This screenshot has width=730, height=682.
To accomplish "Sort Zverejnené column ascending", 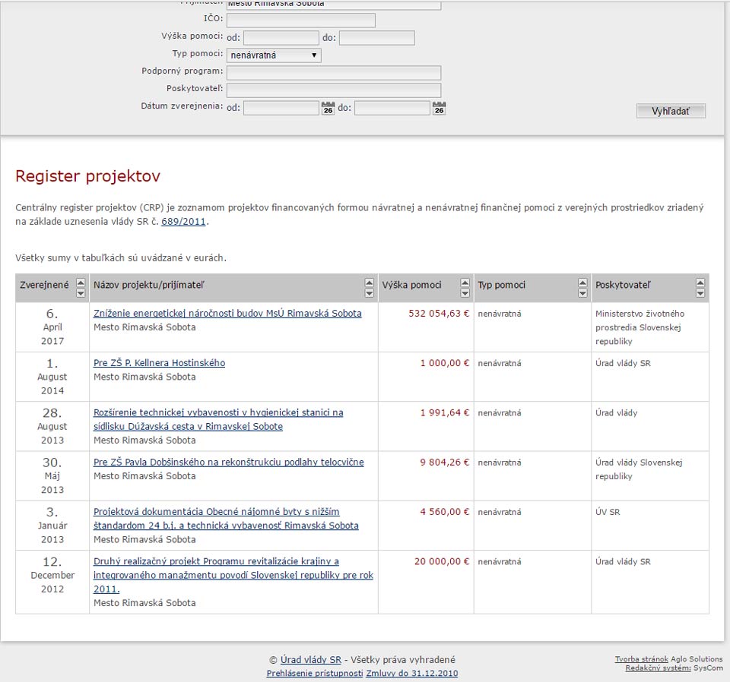I will point(81,283).
